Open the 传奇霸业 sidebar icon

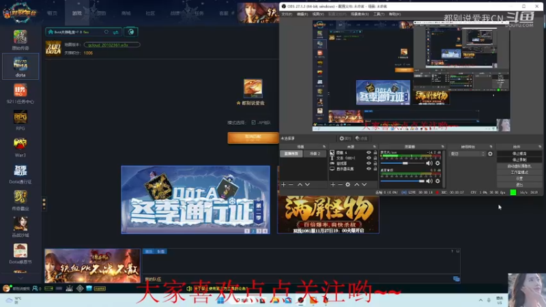[x=20, y=197]
